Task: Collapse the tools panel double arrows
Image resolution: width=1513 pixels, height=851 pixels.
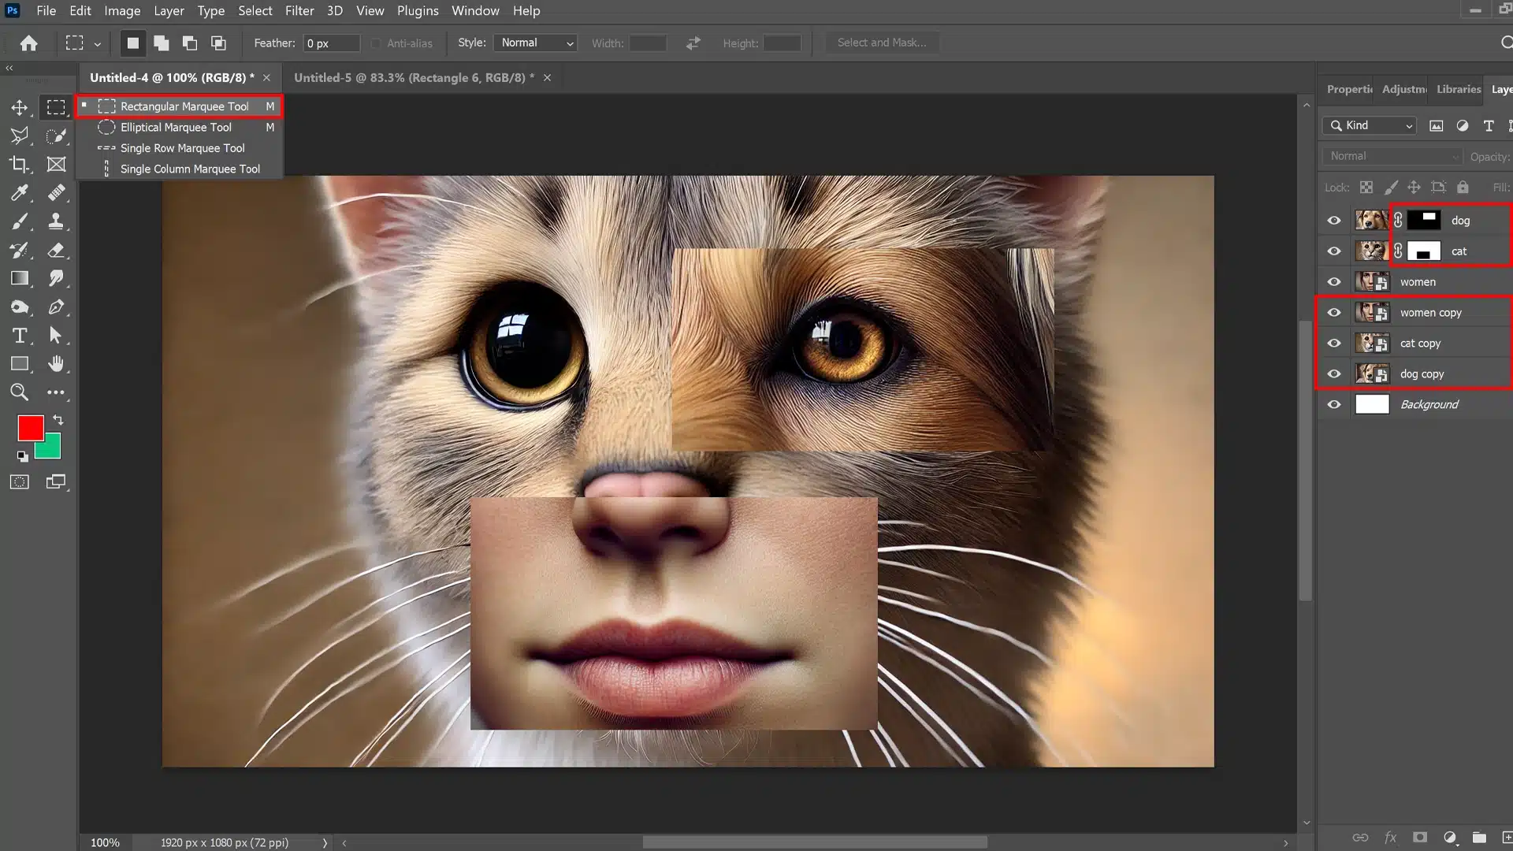Action: click(x=9, y=69)
